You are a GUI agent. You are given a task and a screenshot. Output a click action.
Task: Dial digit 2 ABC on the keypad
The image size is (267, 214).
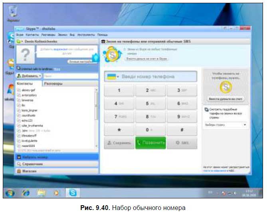coord(150,90)
